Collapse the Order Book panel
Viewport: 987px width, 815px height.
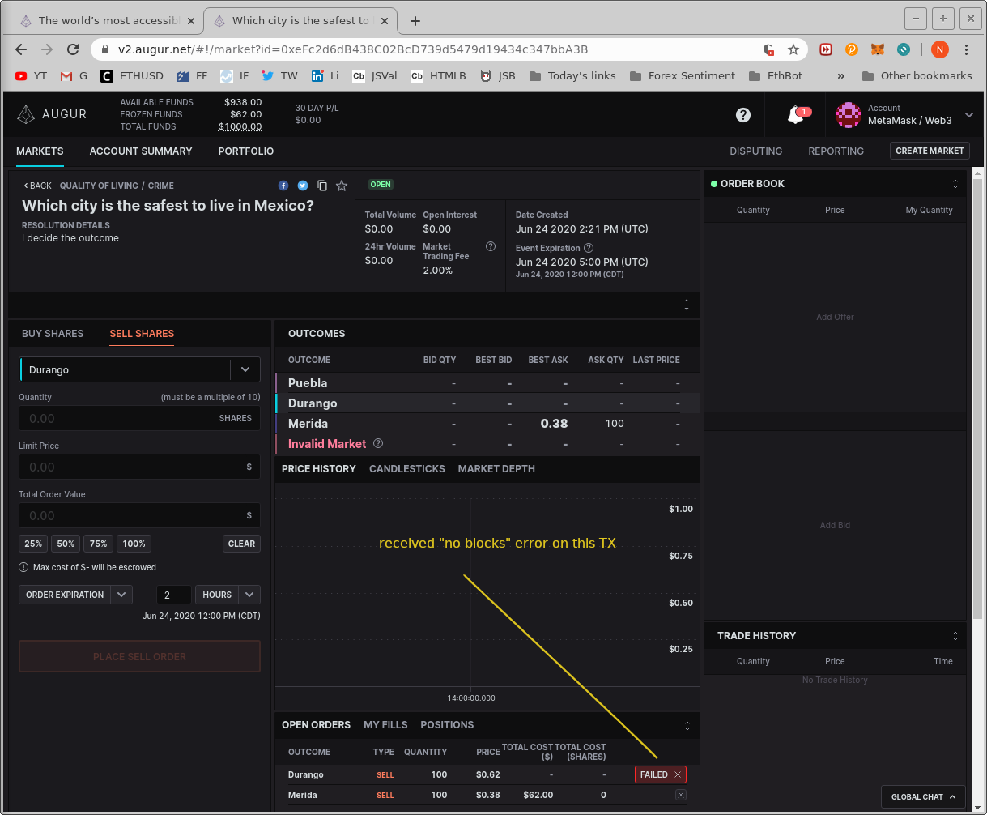click(x=955, y=184)
